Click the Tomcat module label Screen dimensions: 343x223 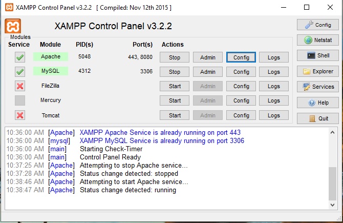pyautogui.click(x=51, y=115)
